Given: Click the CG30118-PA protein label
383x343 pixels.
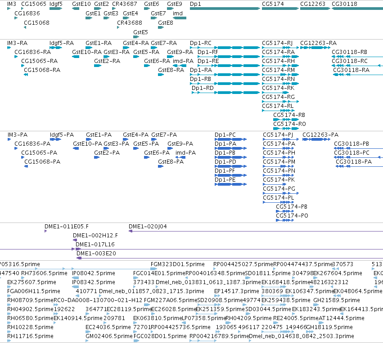Looking at the screenshot, I should coord(354,162).
